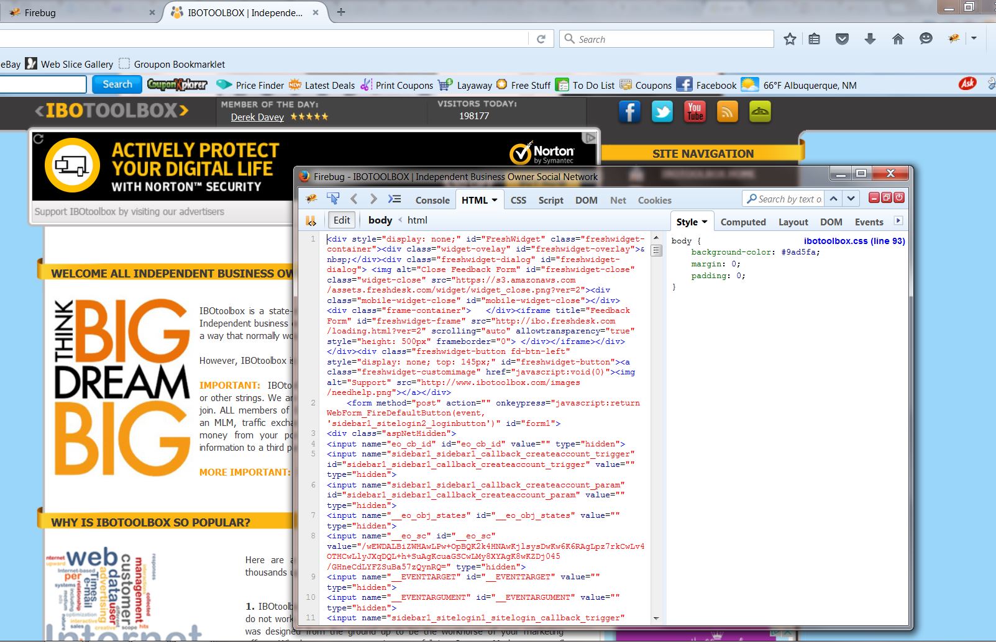Jump to previous search result arrow
This screenshot has height=642, width=996.
834,199
